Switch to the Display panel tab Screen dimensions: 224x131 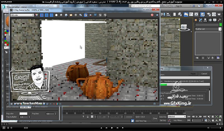tap(215, 20)
